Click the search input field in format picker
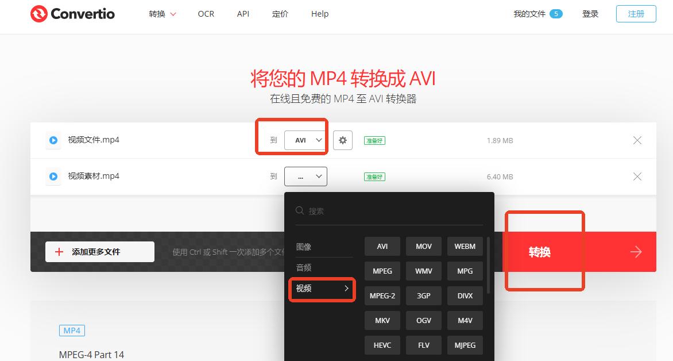673x361 pixels. pyautogui.click(x=345, y=210)
